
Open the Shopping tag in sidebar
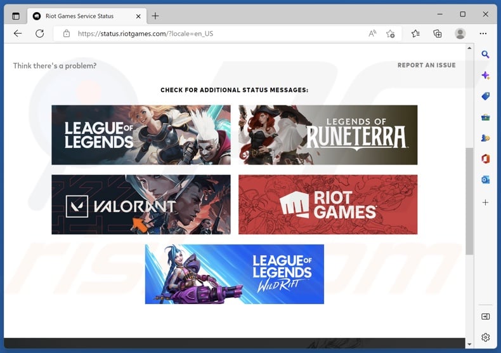(x=485, y=97)
